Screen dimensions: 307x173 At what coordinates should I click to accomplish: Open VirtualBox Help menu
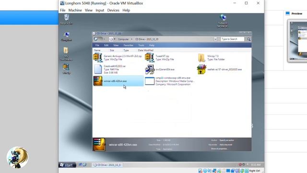point(126,10)
